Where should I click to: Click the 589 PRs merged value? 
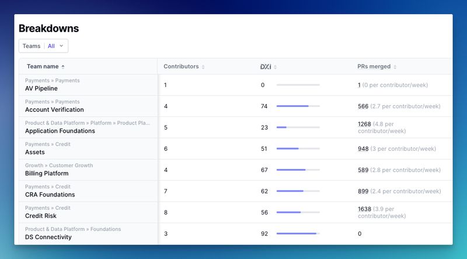point(363,170)
